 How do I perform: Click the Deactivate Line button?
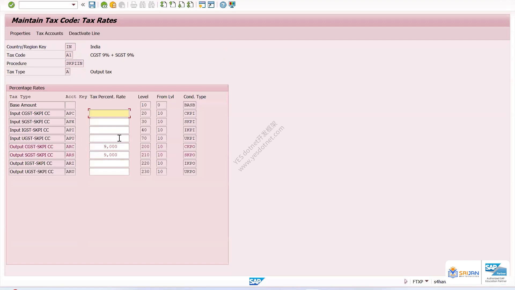point(84,33)
